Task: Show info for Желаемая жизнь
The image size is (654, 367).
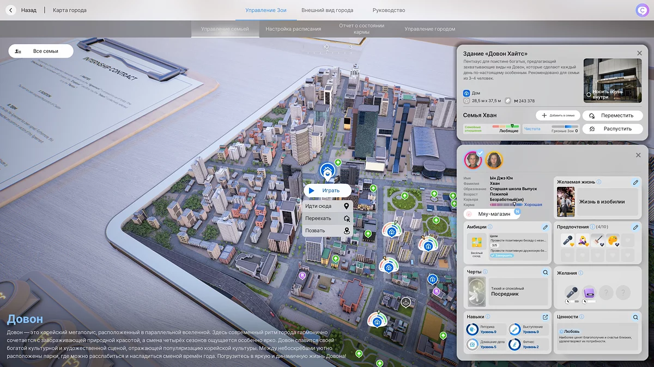Action: coord(599,182)
